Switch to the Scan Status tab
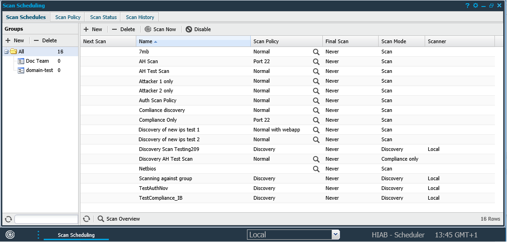 (x=102, y=17)
